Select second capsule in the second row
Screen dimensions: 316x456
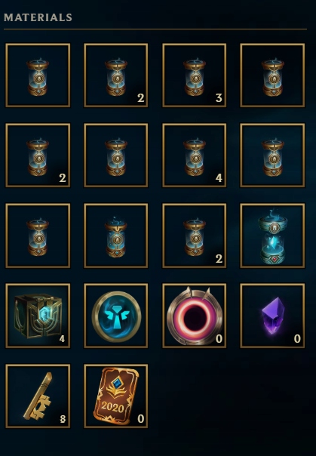tap(116, 156)
